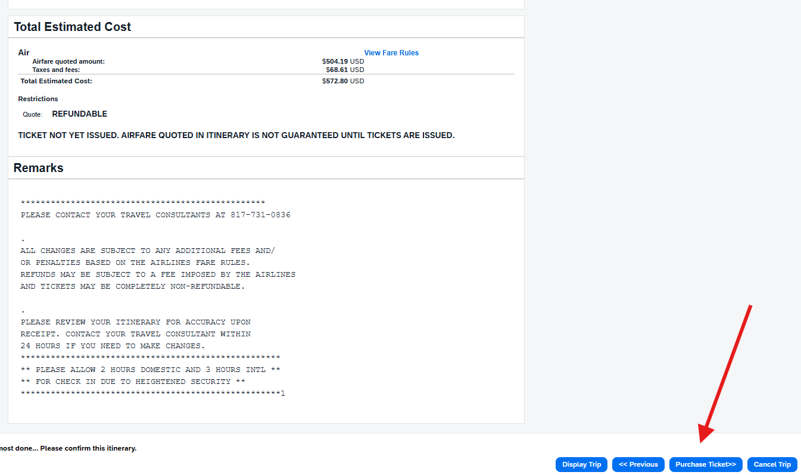801x475 pixels.
Task: Click the Display Trip button
Action: point(582,464)
